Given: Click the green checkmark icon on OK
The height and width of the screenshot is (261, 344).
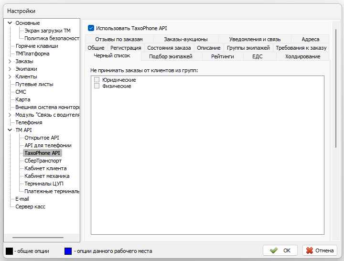Looking at the screenshot, I should coord(274,250).
